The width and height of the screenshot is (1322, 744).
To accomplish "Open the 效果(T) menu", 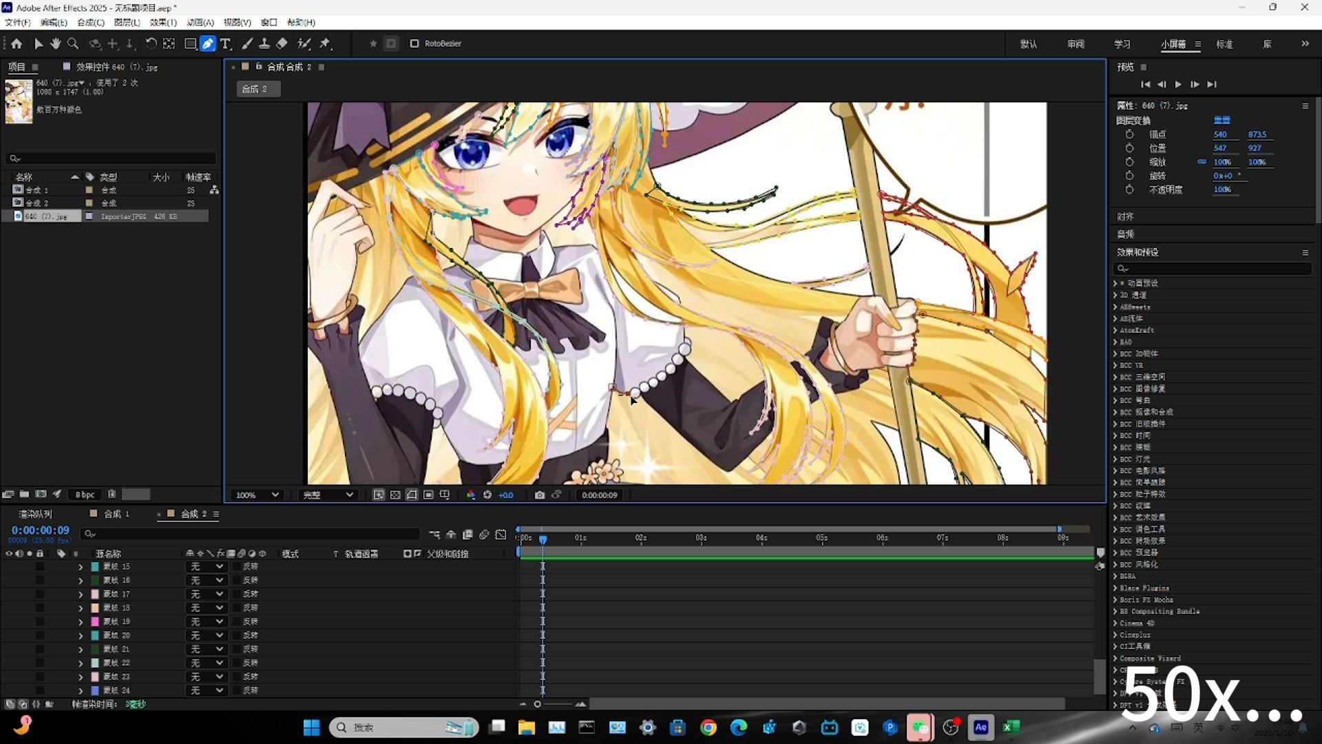I will click(x=163, y=23).
